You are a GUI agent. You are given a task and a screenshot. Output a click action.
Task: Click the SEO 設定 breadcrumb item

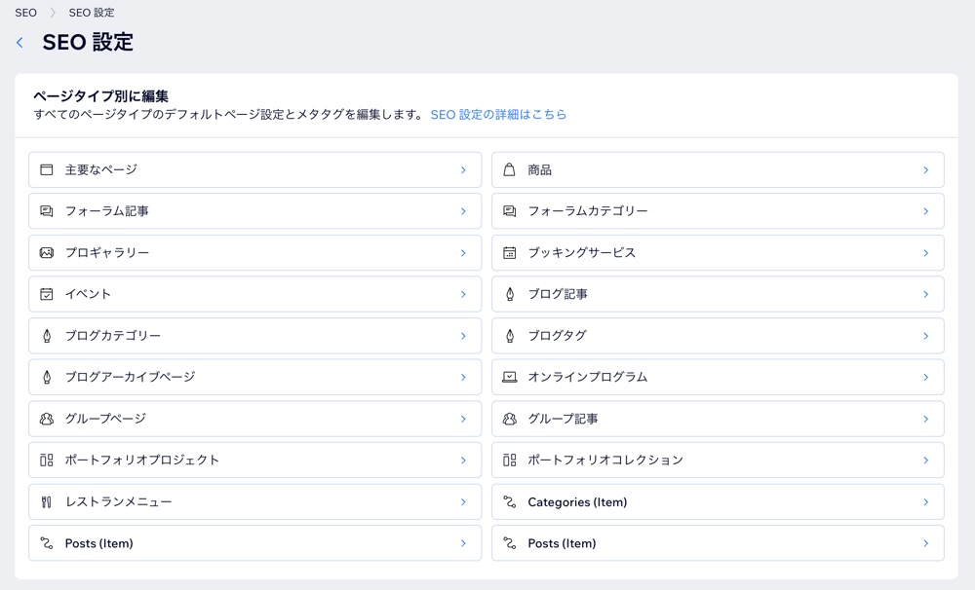[x=92, y=13]
